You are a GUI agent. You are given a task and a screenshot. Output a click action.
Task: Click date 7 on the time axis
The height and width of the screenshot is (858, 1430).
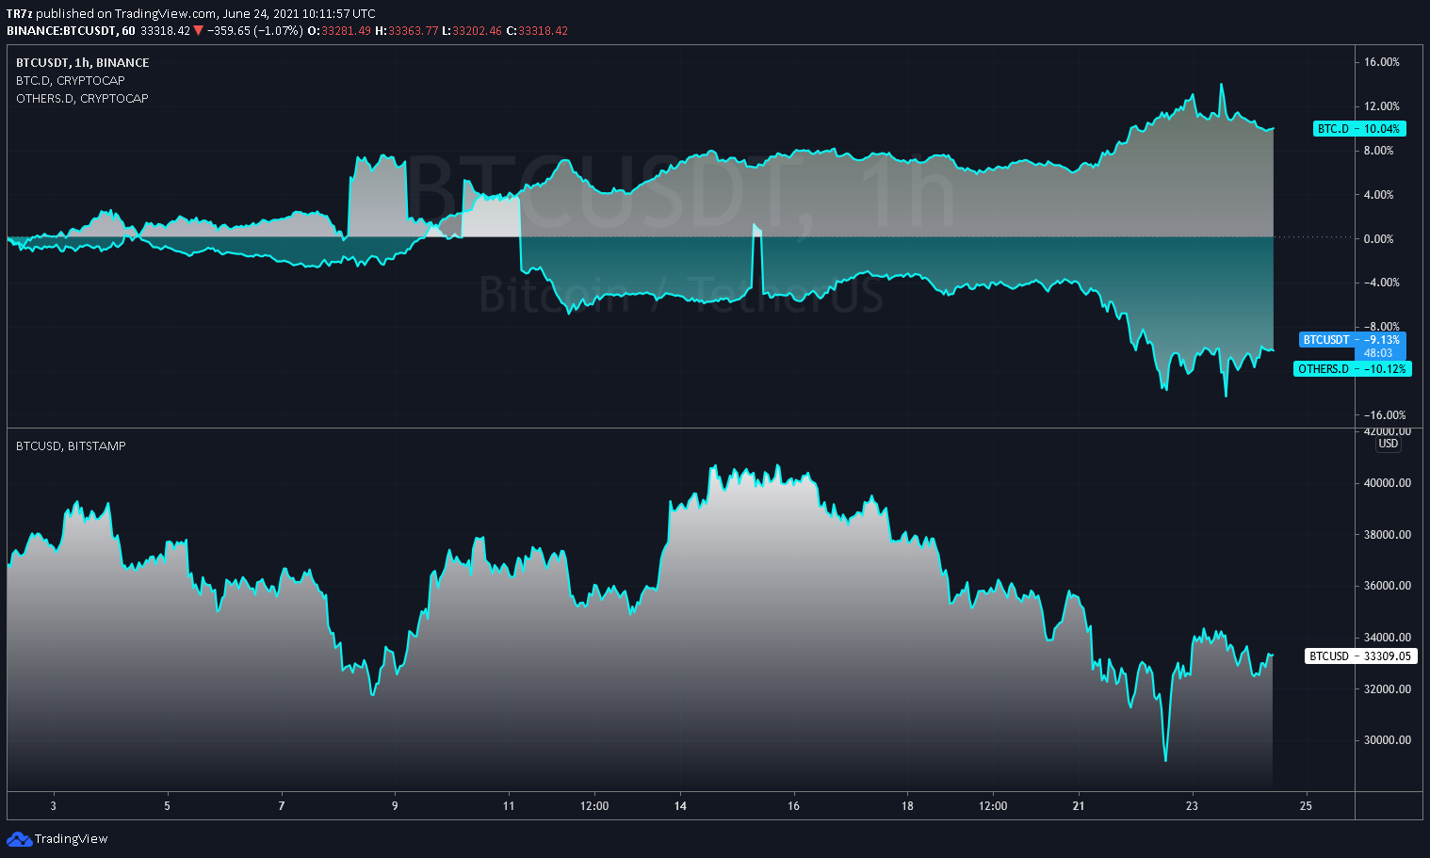tap(282, 806)
